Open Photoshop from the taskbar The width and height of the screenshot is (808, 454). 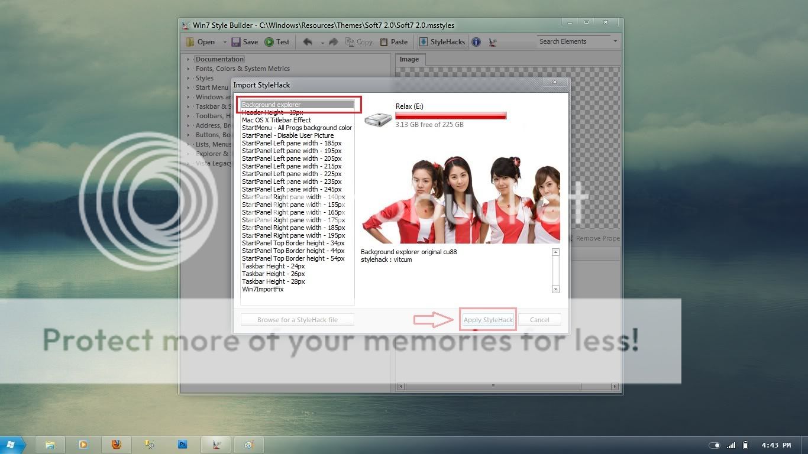(x=183, y=445)
